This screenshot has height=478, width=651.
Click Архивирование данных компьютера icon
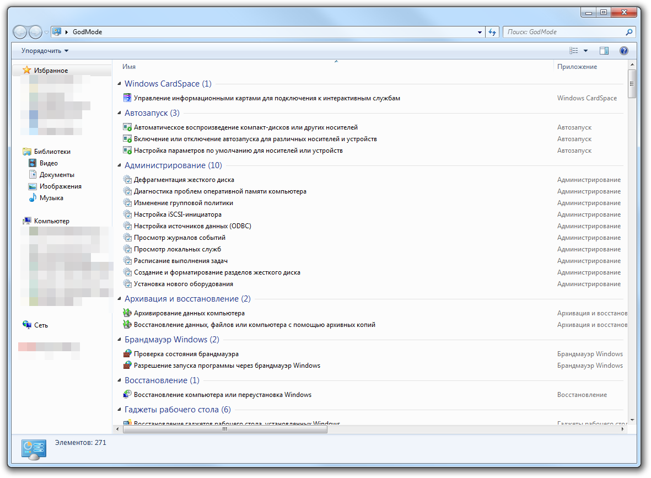tap(127, 313)
